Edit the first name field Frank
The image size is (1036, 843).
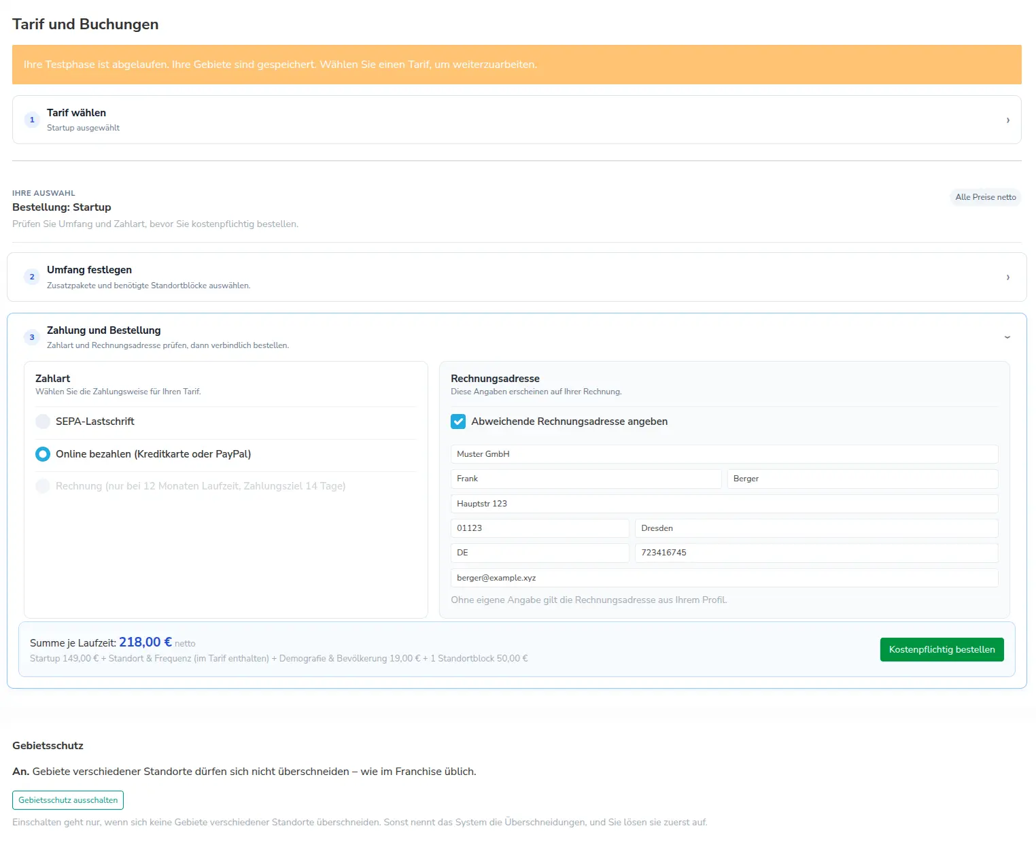point(586,479)
